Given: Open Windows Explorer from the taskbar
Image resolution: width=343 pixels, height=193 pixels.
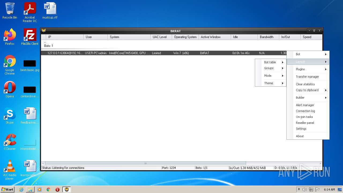Looking at the screenshot, I should click(30, 190).
